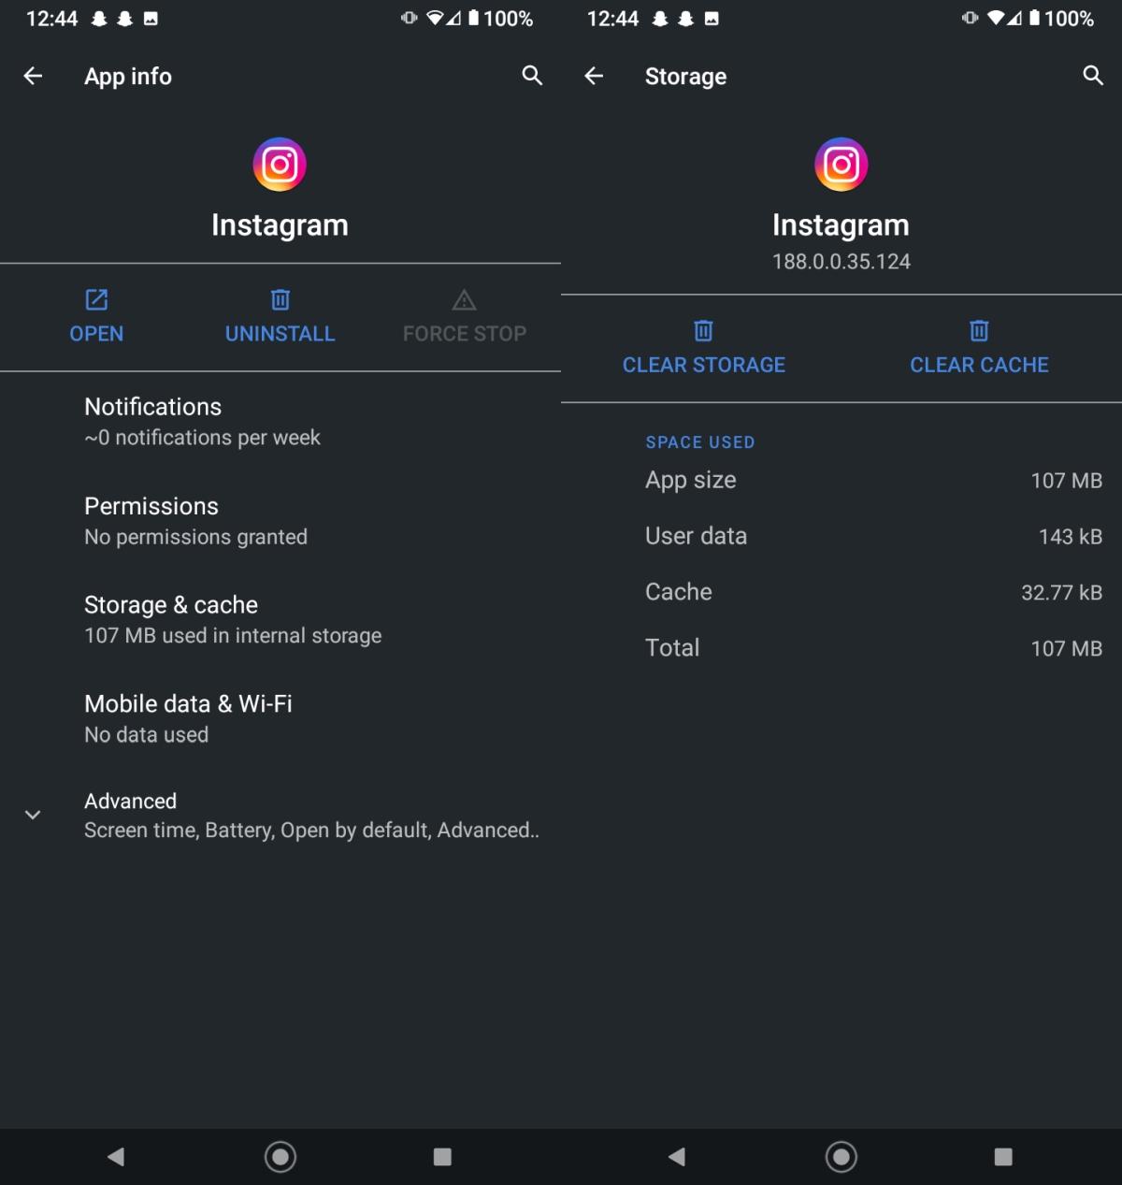This screenshot has height=1185, width=1122.
Task: Tap the right screen's back navigation triangle
Action: click(x=677, y=1157)
